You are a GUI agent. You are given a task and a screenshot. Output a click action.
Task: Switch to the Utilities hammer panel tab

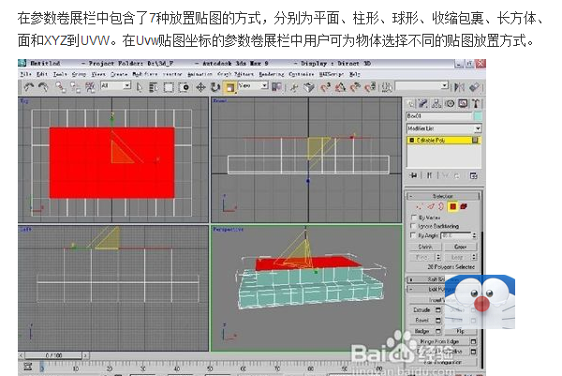[x=476, y=104]
